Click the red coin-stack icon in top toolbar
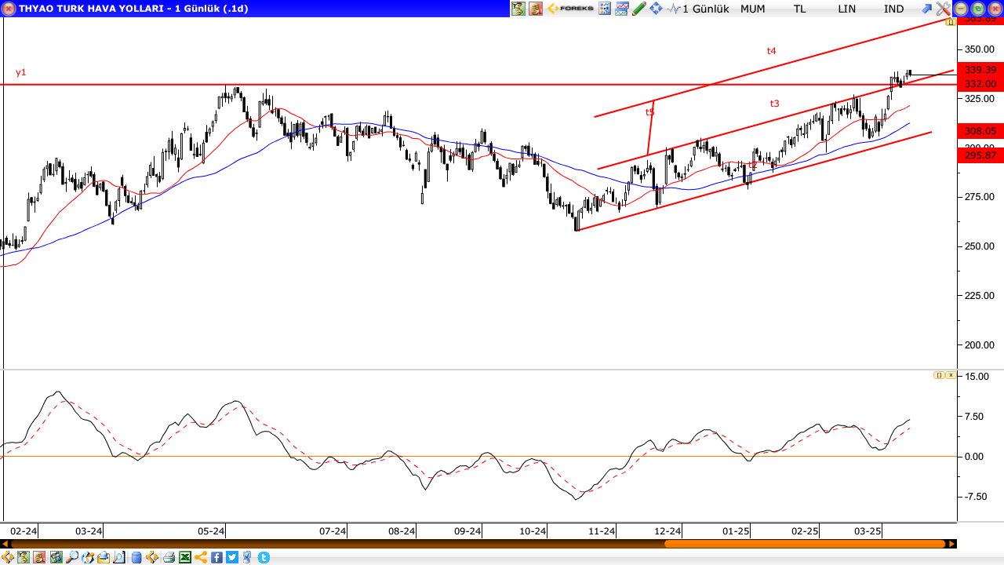1004x565 pixels. (x=536, y=9)
